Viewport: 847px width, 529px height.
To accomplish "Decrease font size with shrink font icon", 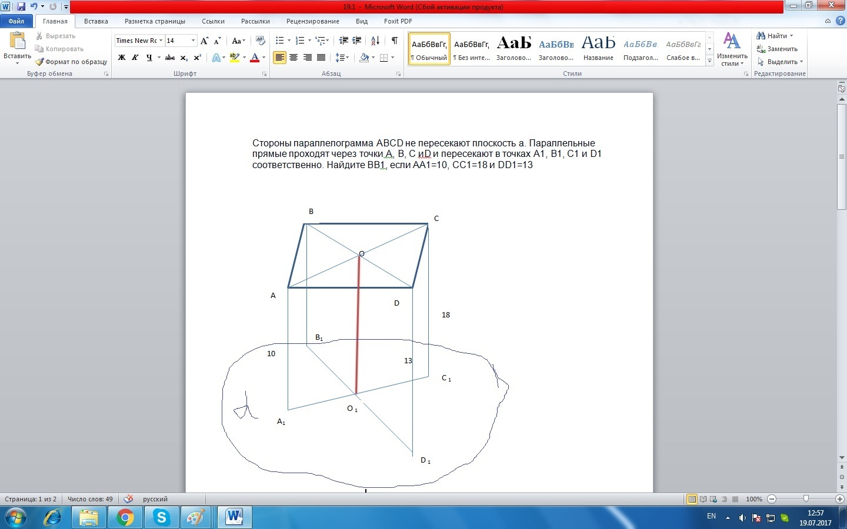I will [217, 41].
